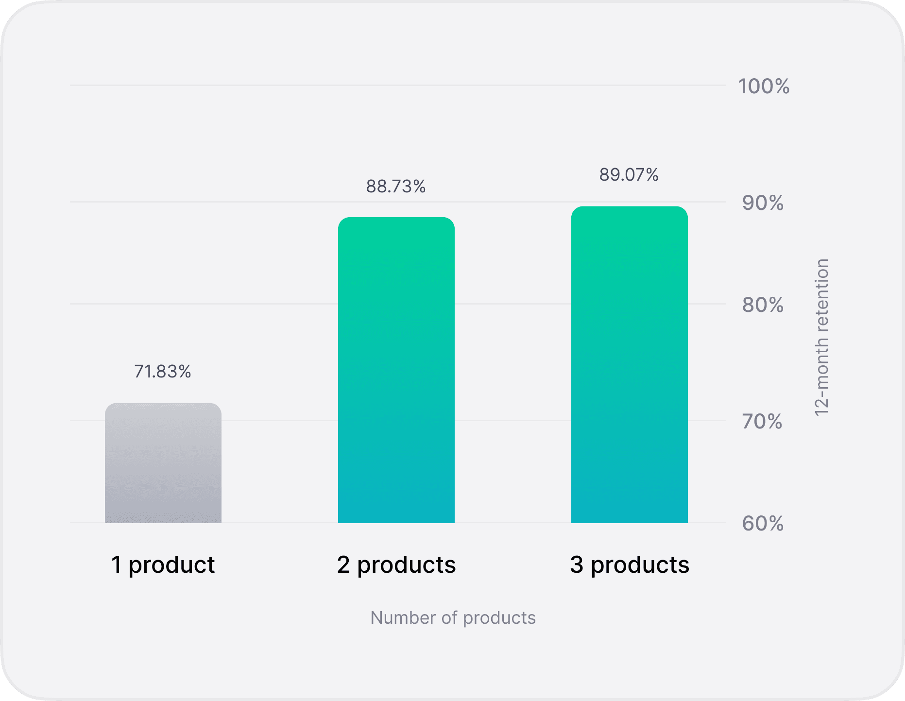Click the "Number of products" axis title
The height and width of the screenshot is (701, 905).
pyautogui.click(x=453, y=618)
